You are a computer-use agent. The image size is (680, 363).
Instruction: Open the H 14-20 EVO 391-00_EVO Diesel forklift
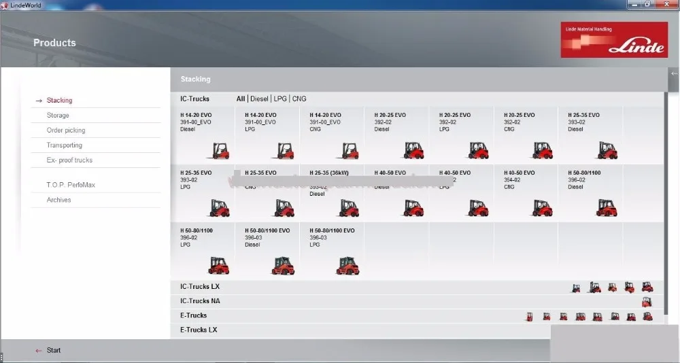coord(203,136)
